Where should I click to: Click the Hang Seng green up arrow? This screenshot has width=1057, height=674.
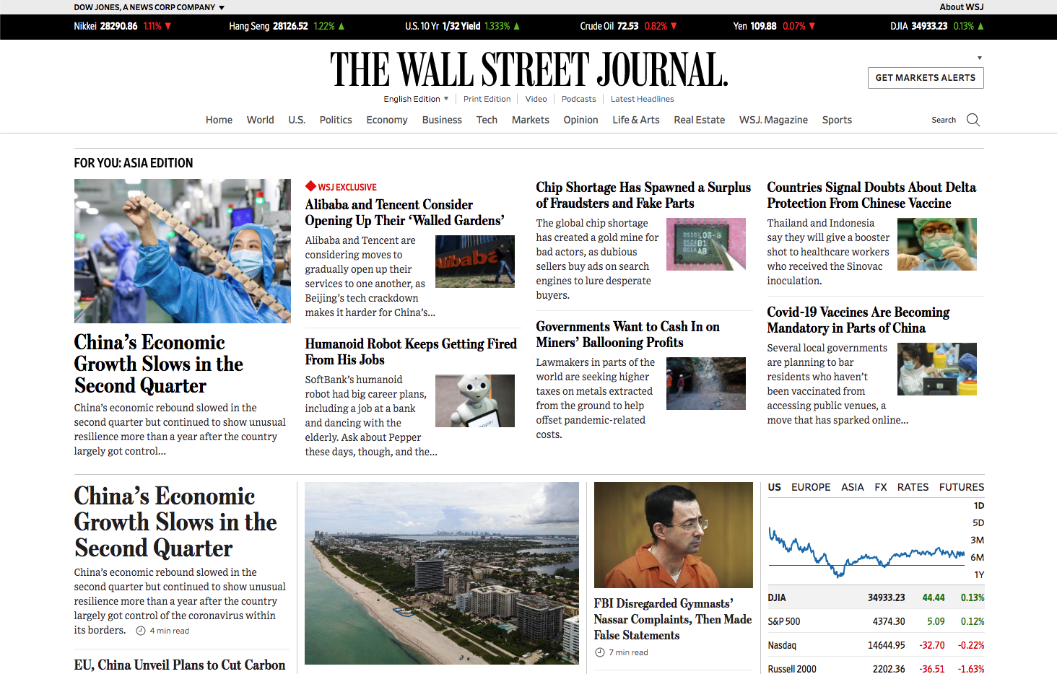tap(342, 26)
